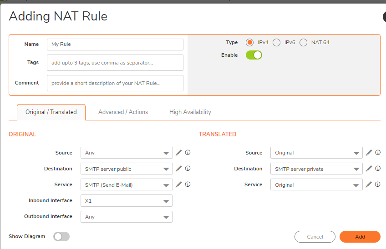
Task: Turn on Show Diagram toggle
Action: point(61,236)
